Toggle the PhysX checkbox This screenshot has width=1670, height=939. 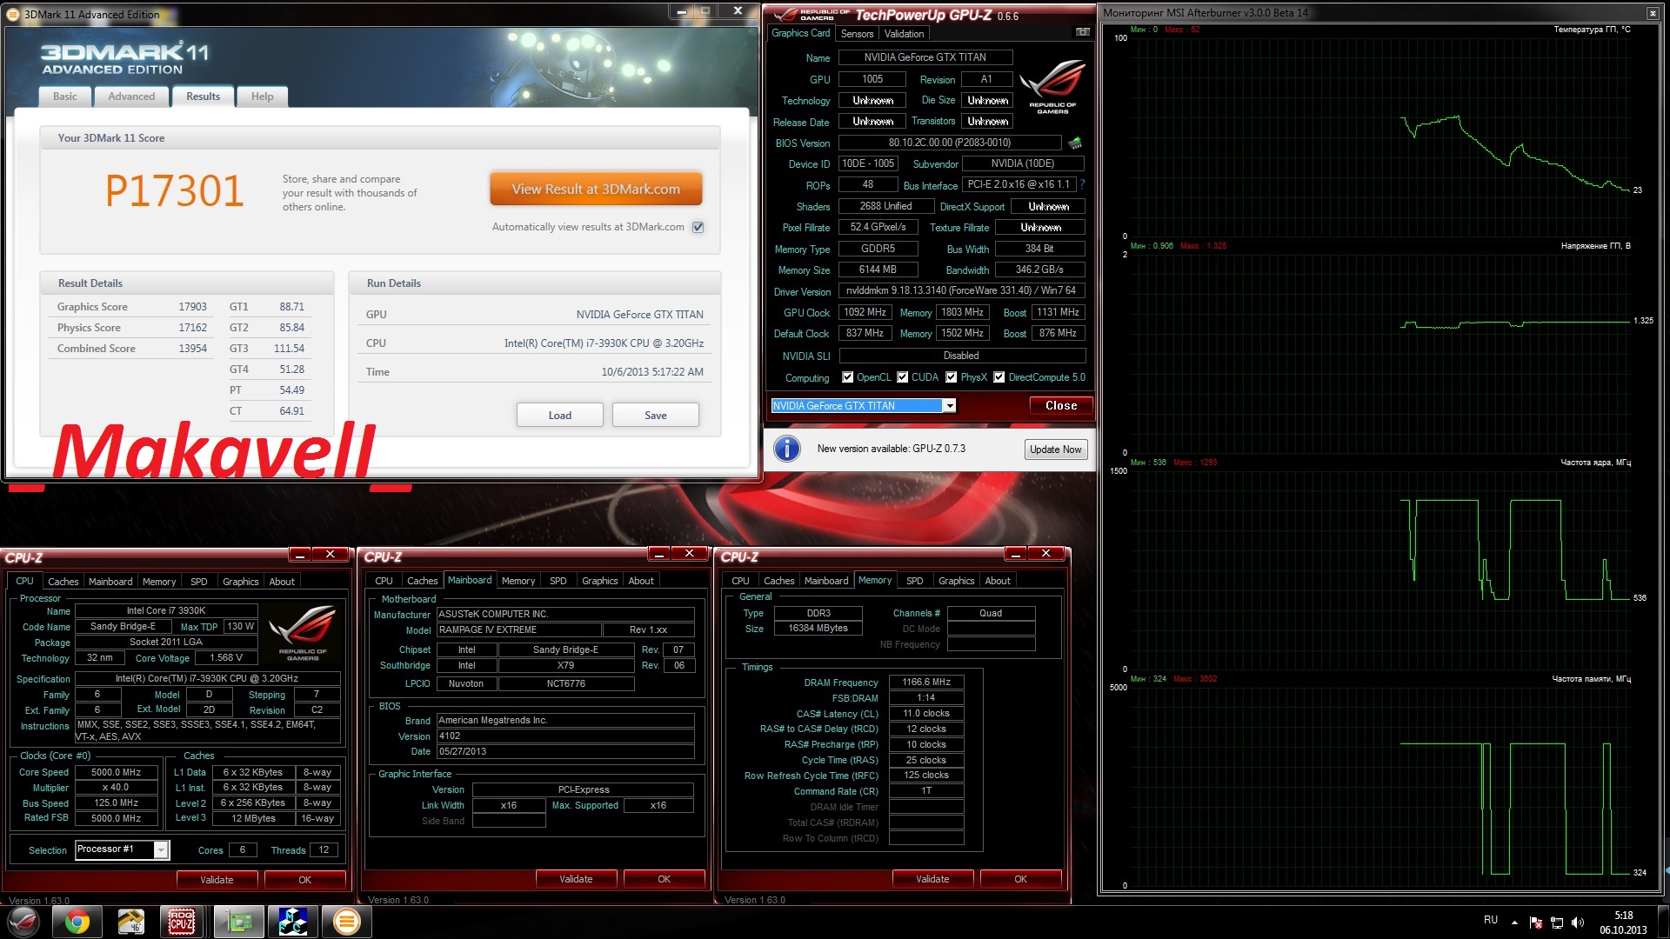coord(952,377)
